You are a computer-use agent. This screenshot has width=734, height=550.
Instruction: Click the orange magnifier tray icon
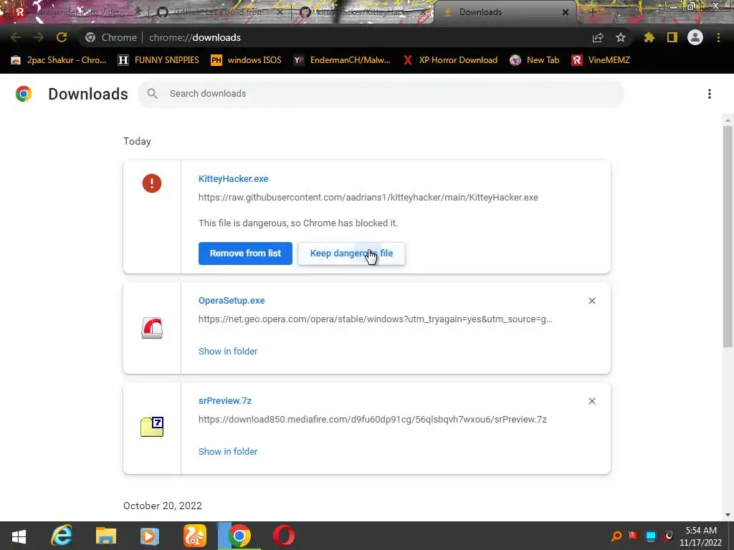click(616, 536)
